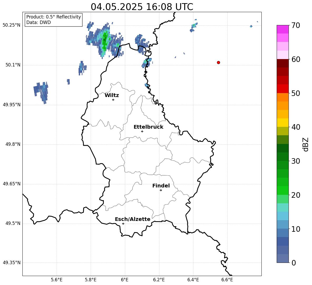Screen dimensions: 312x285
Task: Click the 49.65°N latitude label
Action: [12, 184]
